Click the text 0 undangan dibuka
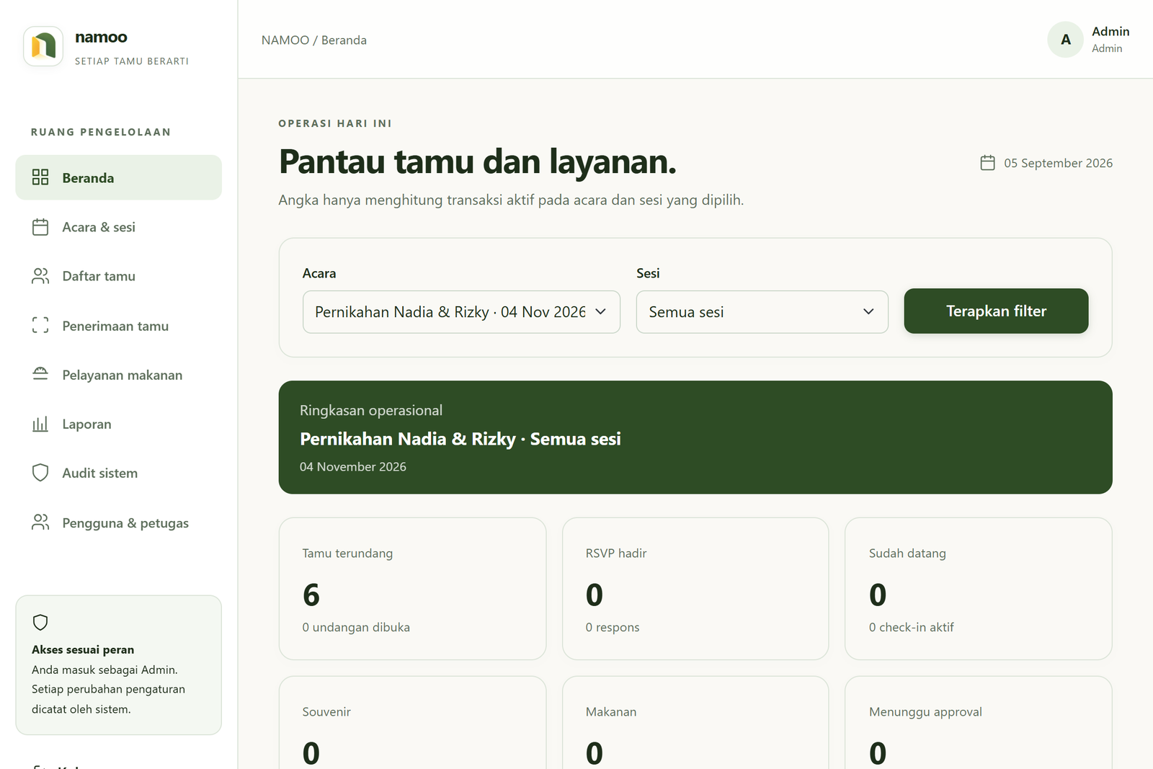Screen dimensions: 1153x769 356,627
